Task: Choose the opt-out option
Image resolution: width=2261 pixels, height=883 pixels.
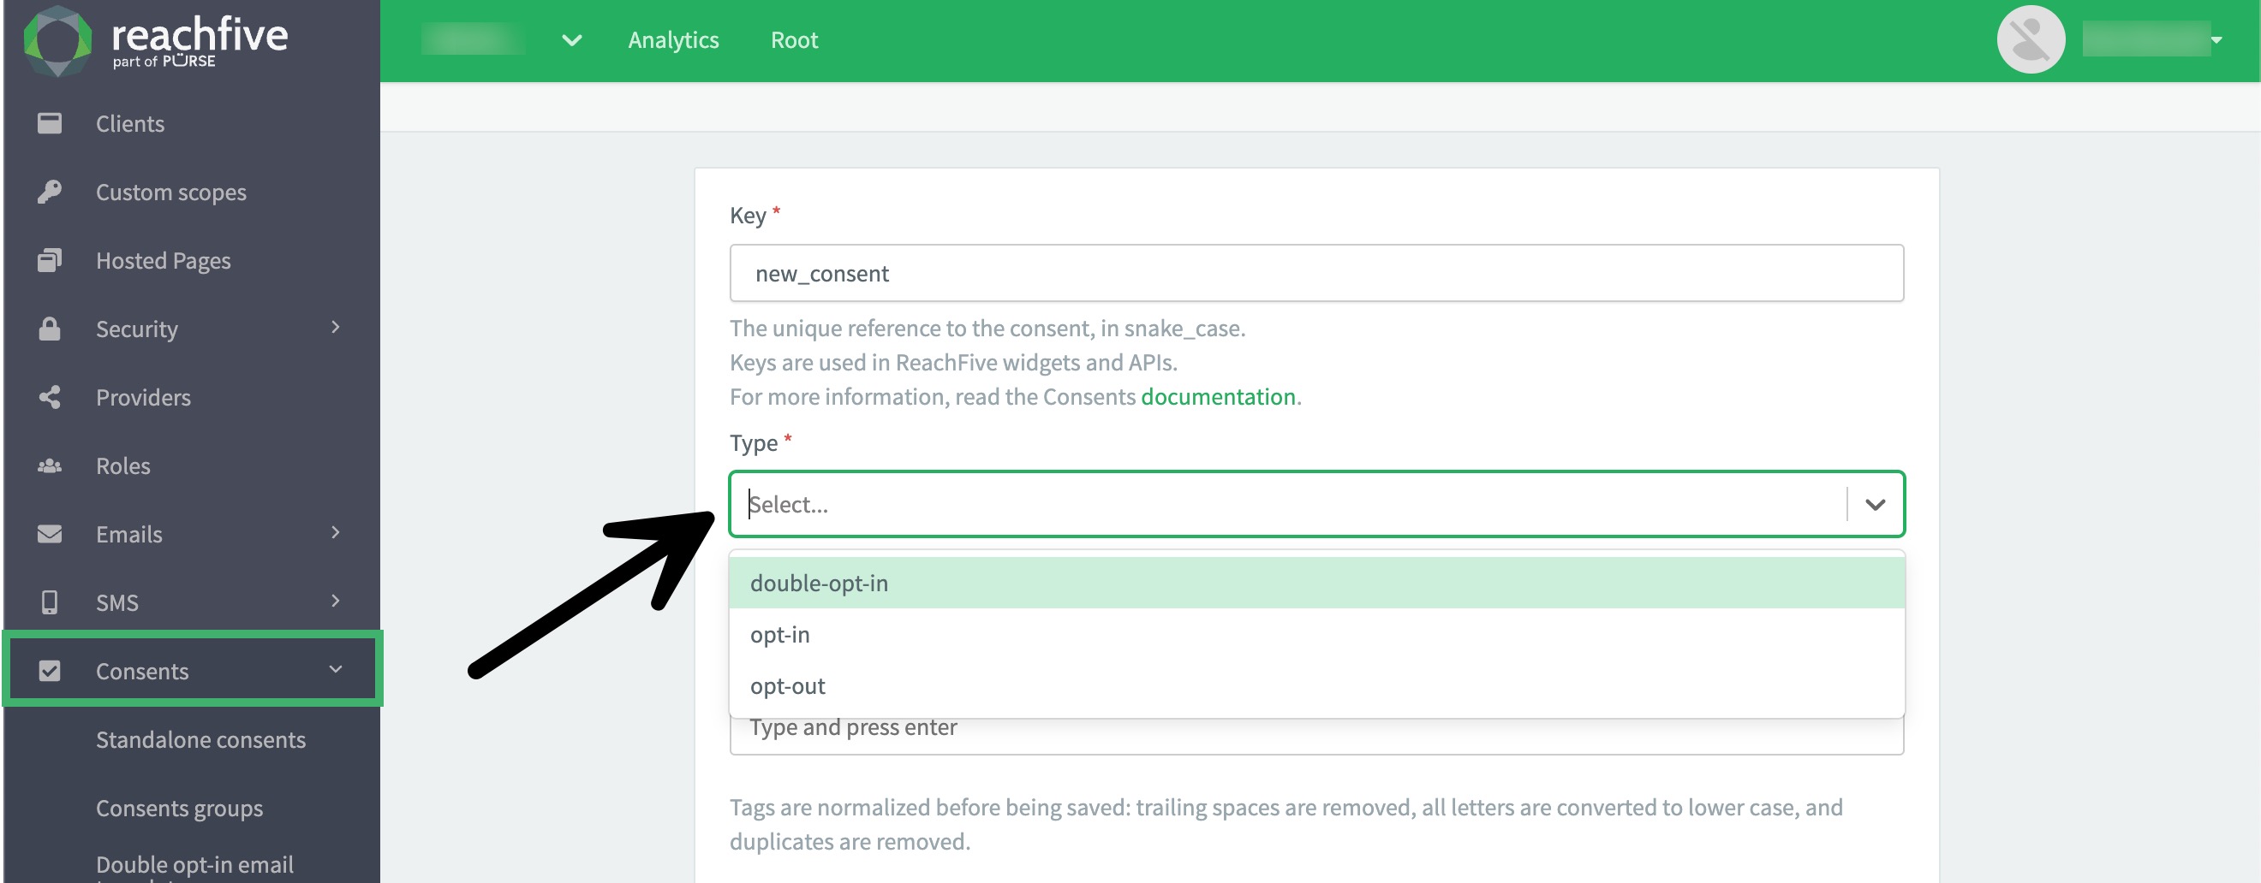Action: coord(1316,685)
